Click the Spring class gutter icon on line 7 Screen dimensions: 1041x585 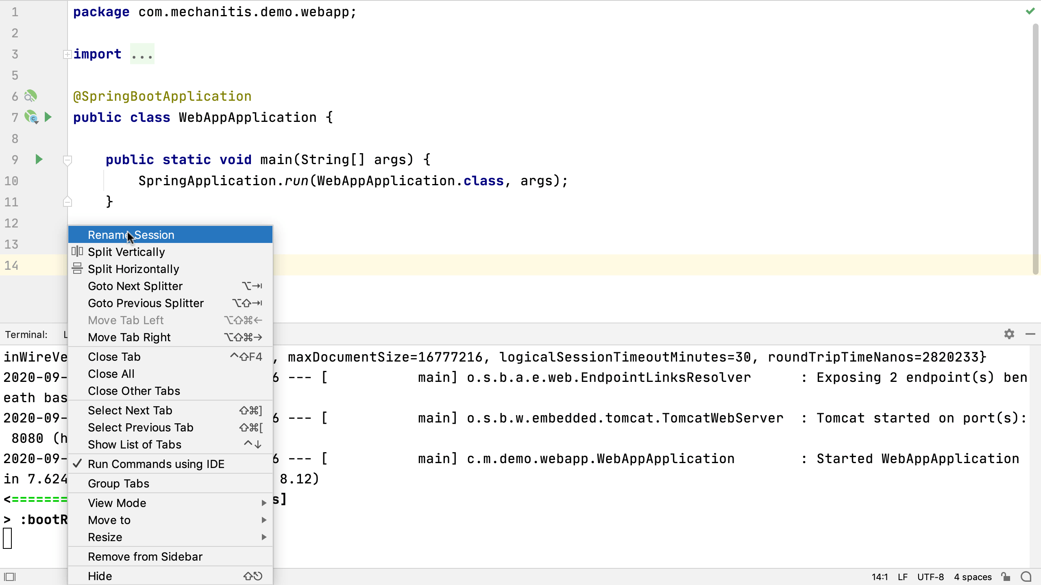(31, 117)
